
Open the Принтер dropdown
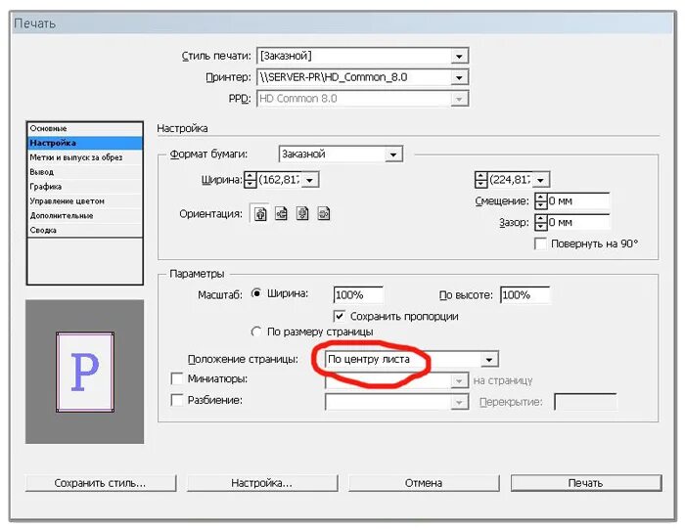(459, 77)
